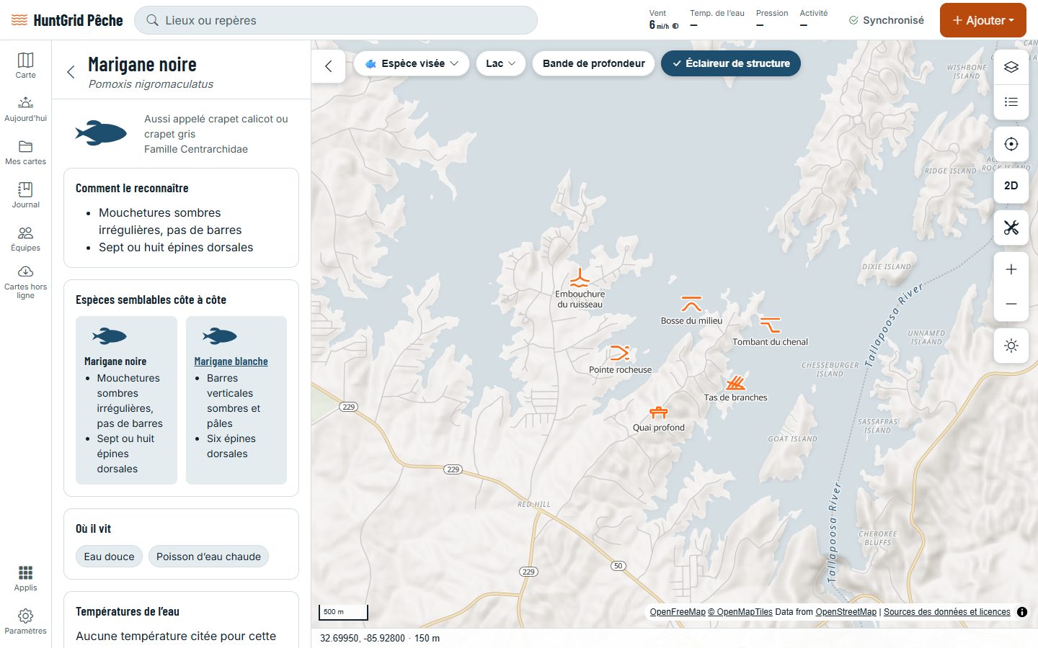Click the Vent 6 mi/h reading
This screenshot has width=1038, height=648.
pos(663,19)
